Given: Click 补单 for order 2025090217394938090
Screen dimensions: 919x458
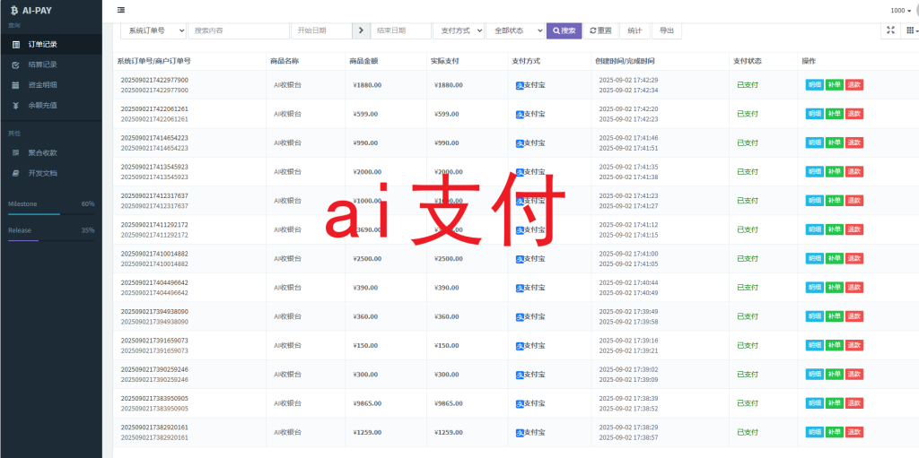Looking at the screenshot, I should coord(835,316).
